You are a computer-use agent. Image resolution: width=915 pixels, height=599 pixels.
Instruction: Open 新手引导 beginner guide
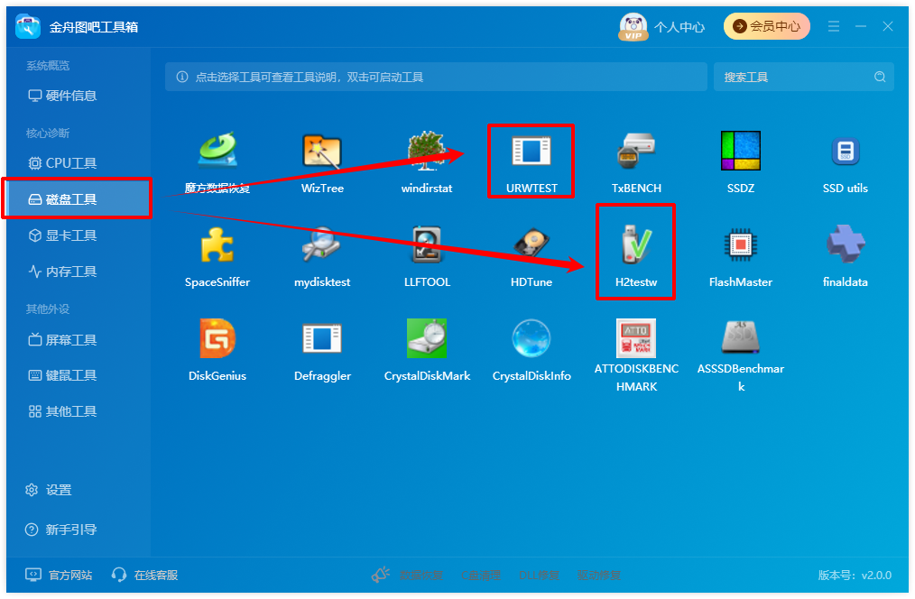pos(60,530)
